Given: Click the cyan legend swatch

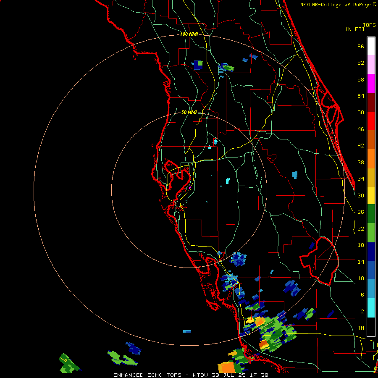Looking at the screenshot, I should tap(371, 308).
